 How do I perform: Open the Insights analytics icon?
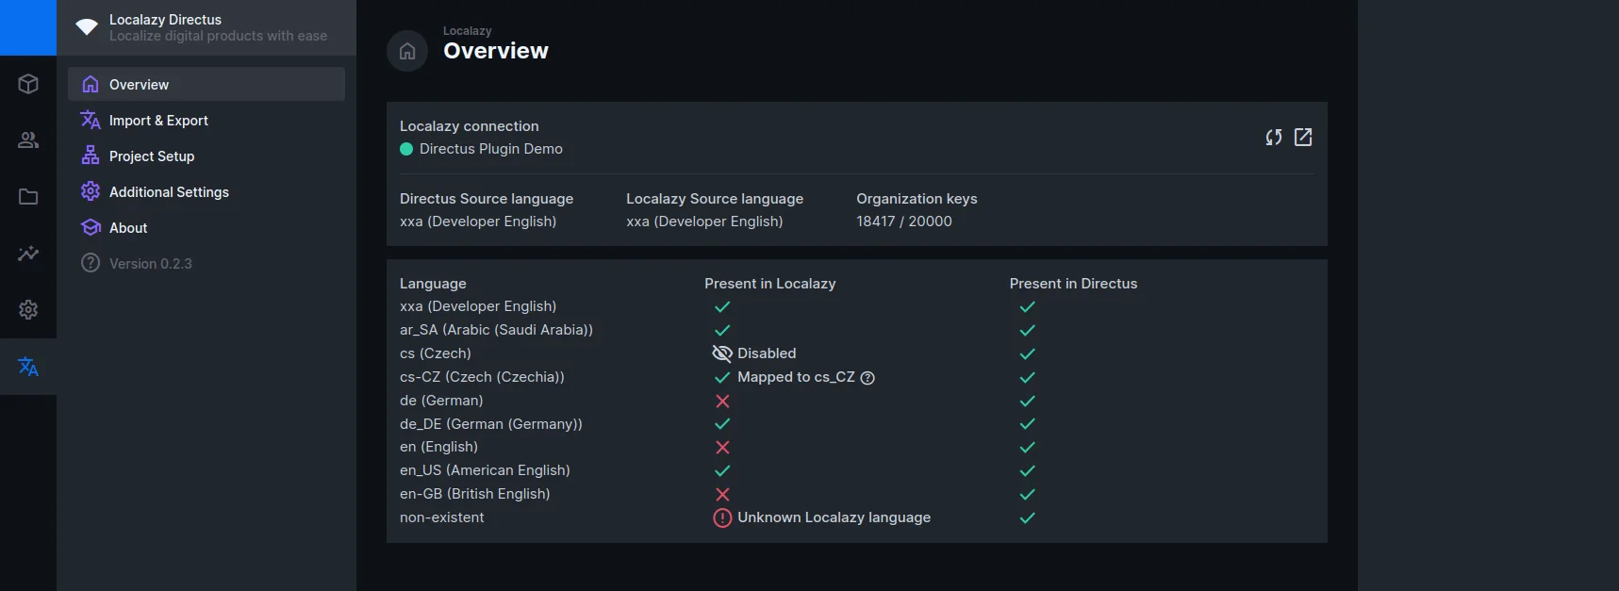pyautogui.click(x=28, y=254)
